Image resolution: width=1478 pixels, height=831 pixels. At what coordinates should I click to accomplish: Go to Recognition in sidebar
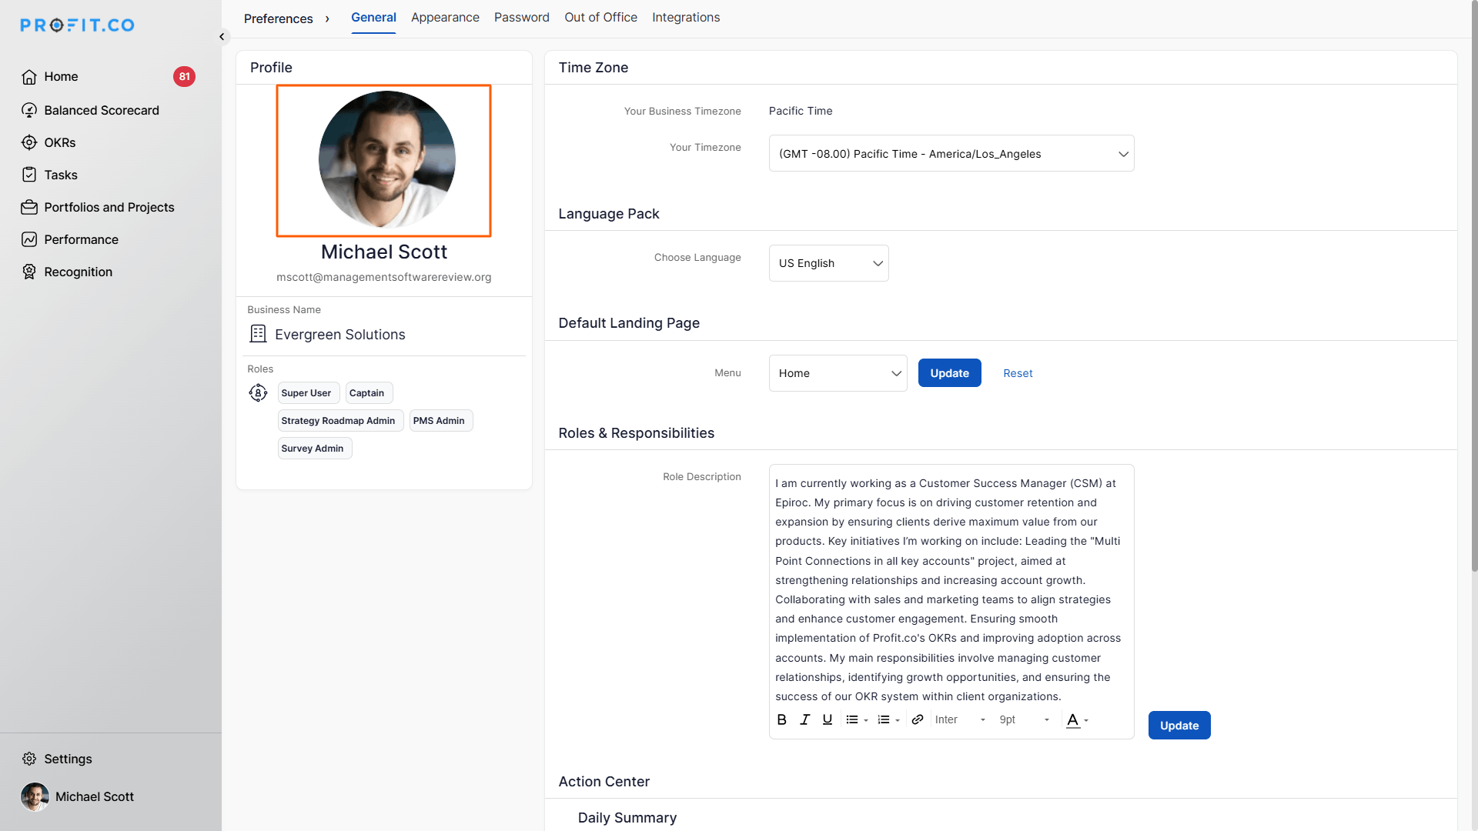point(78,272)
